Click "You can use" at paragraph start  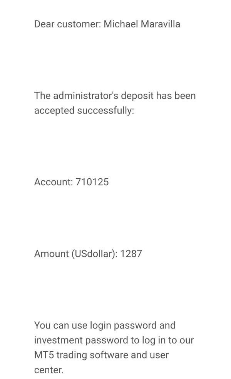(x=60, y=325)
